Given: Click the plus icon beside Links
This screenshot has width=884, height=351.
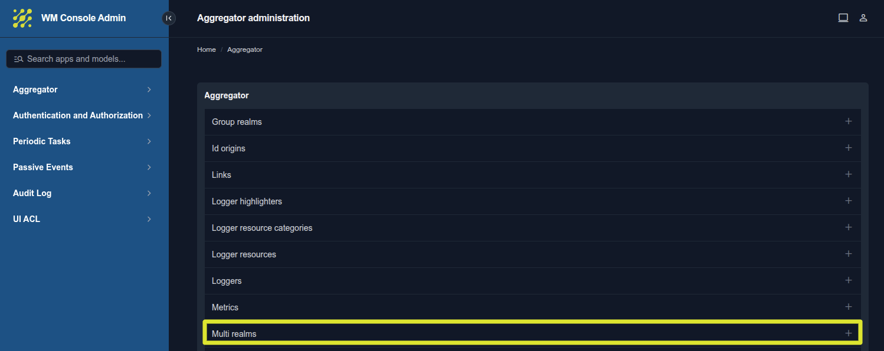Looking at the screenshot, I should [x=848, y=174].
